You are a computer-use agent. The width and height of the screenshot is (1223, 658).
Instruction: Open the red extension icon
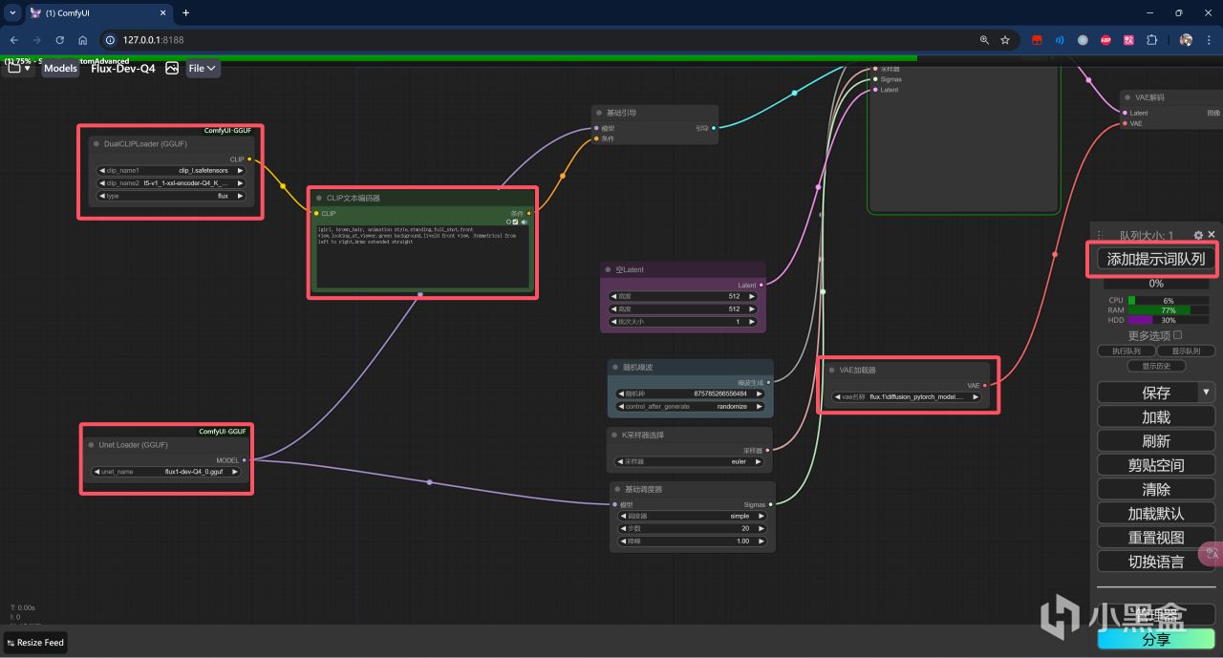point(1037,40)
